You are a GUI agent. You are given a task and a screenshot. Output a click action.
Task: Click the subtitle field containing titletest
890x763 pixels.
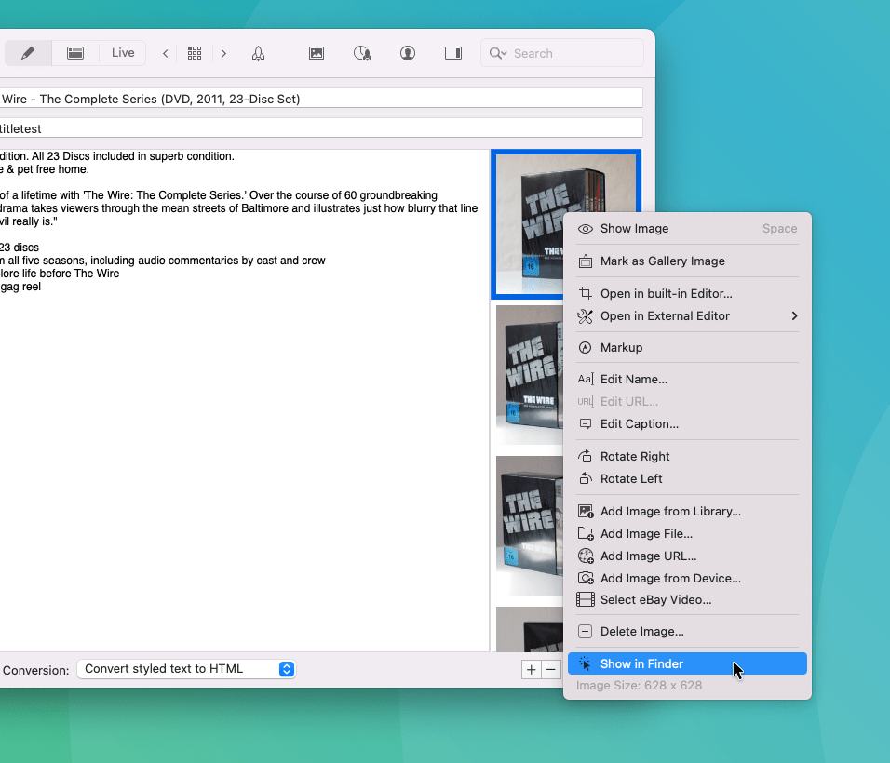321,128
